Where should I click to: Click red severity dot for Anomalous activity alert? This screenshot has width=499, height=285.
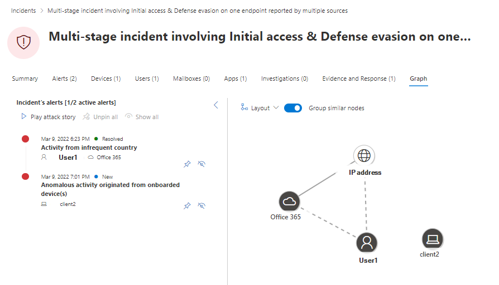(26, 176)
